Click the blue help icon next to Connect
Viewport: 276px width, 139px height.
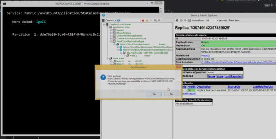tap(118, 20)
